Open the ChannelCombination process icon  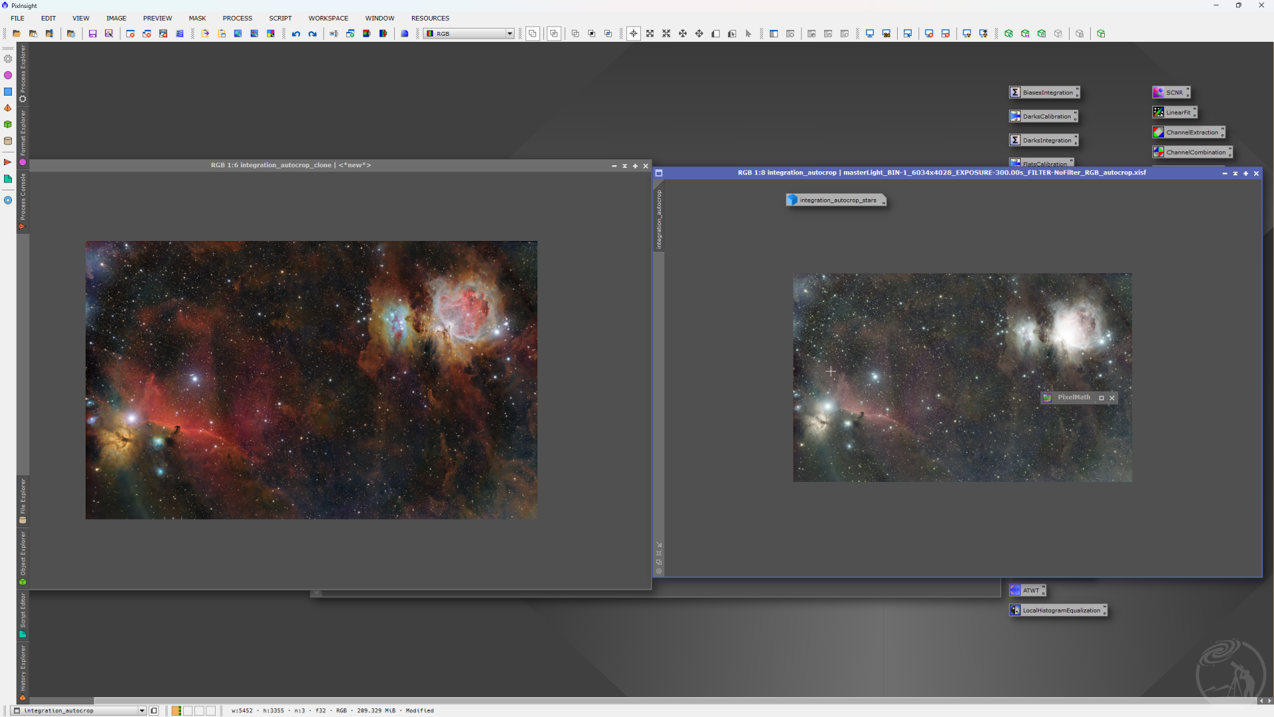tap(1192, 153)
